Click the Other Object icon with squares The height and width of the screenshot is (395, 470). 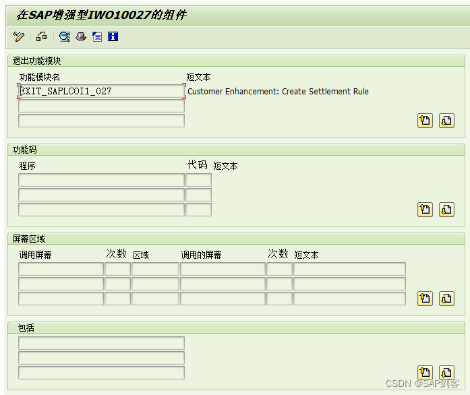pyautogui.click(x=41, y=36)
